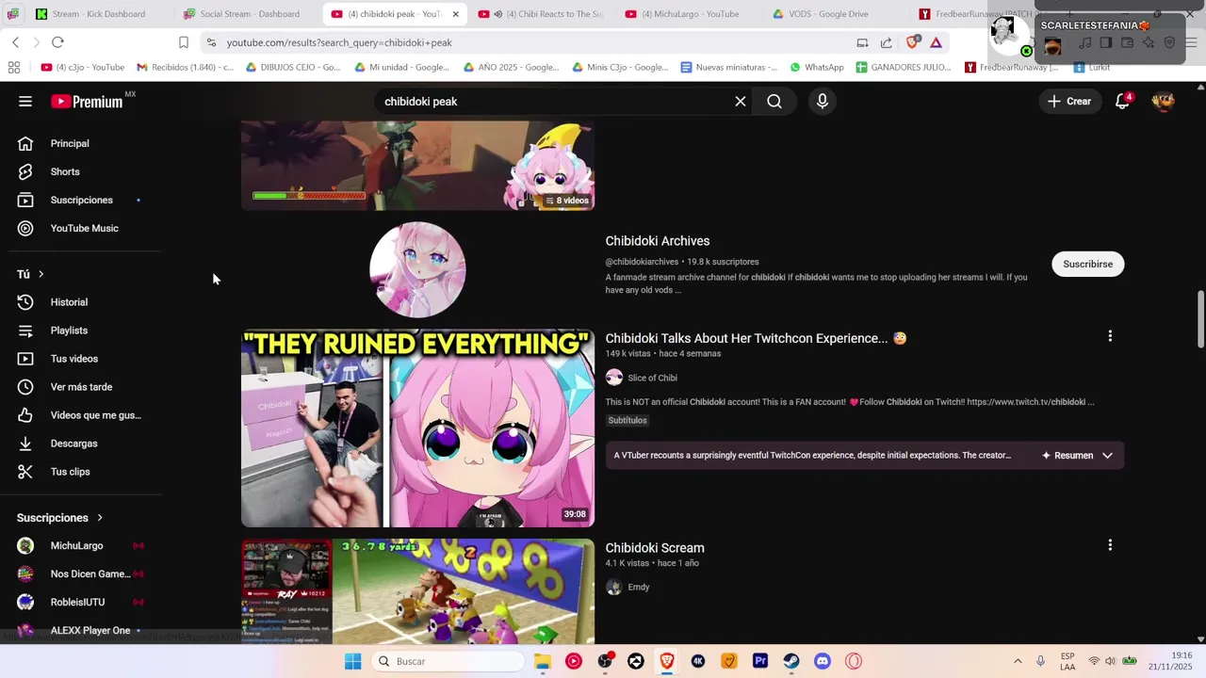
Task: Open File Explorer from taskbar
Action: tap(543, 661)
